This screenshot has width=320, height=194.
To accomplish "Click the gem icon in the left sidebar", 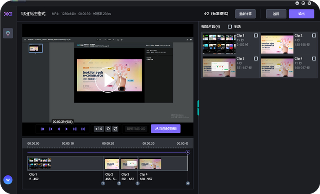I will pos(8,33).
